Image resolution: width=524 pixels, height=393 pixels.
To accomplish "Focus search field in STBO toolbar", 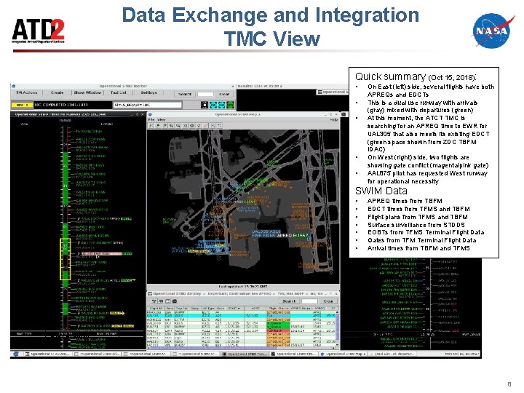I will pos(205,94).
